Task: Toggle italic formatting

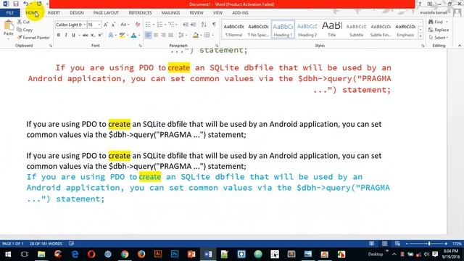Action: coord(66,36)
